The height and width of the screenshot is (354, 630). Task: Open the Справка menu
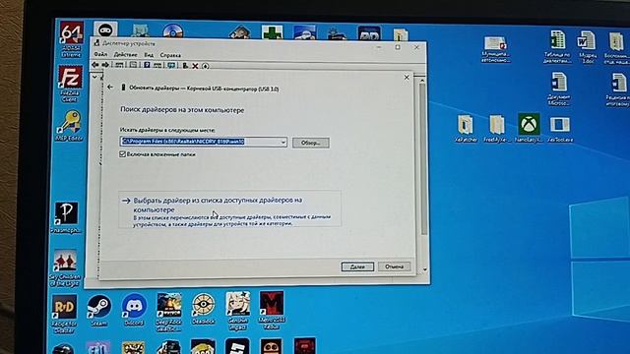(x=170, y=55)
